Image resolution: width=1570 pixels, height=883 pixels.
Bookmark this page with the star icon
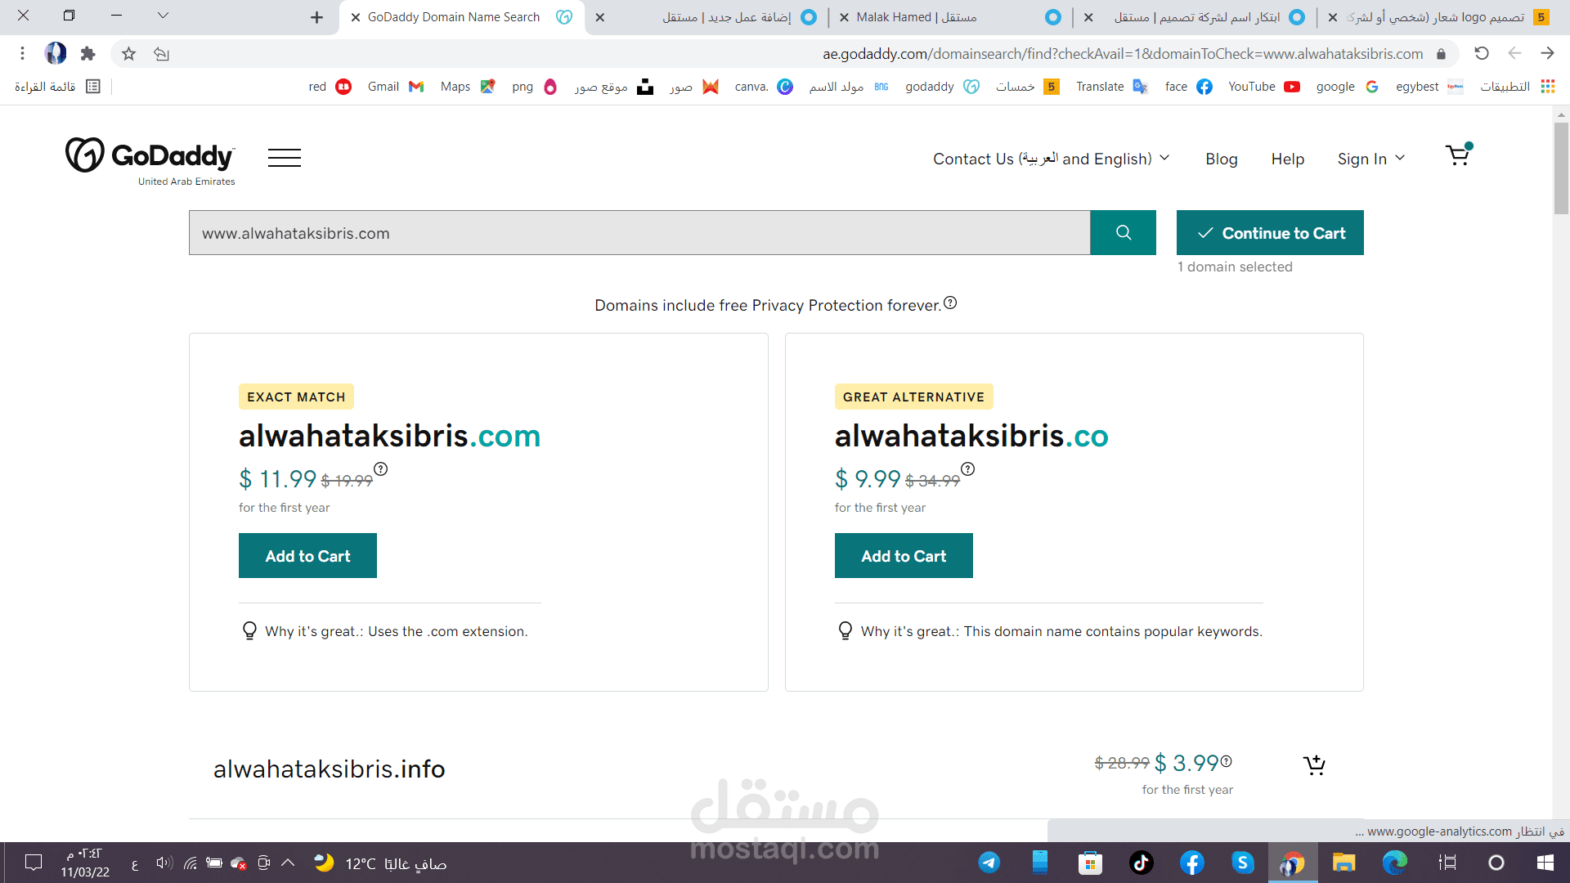(128, 54)
